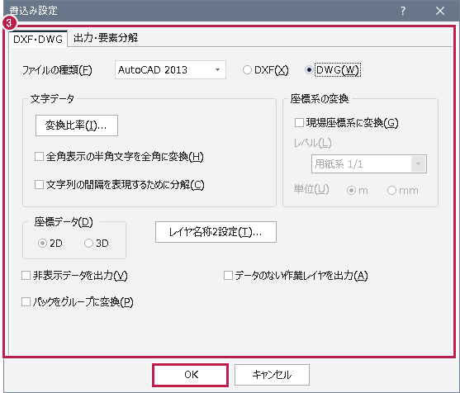Image resolution: width=460 pixels, height=393 pixels.
Task: Click the help question mark icon
Action: point(403,11)
